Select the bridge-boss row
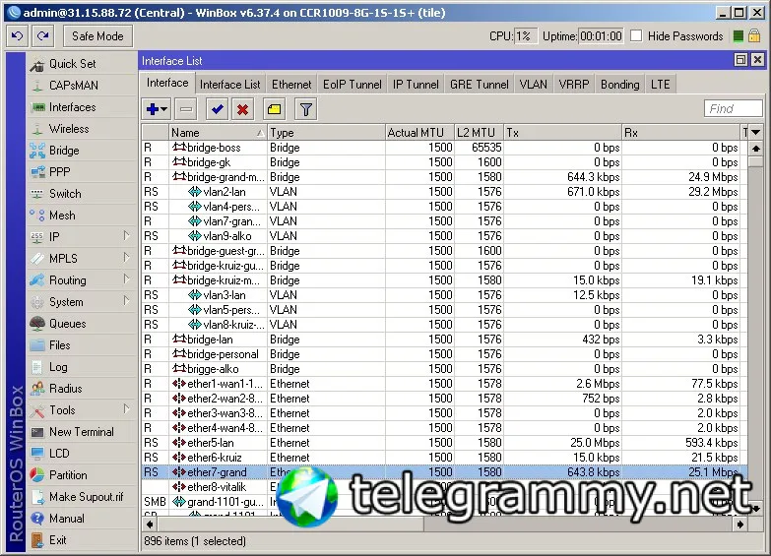771x556 pixels. [444, 148]
